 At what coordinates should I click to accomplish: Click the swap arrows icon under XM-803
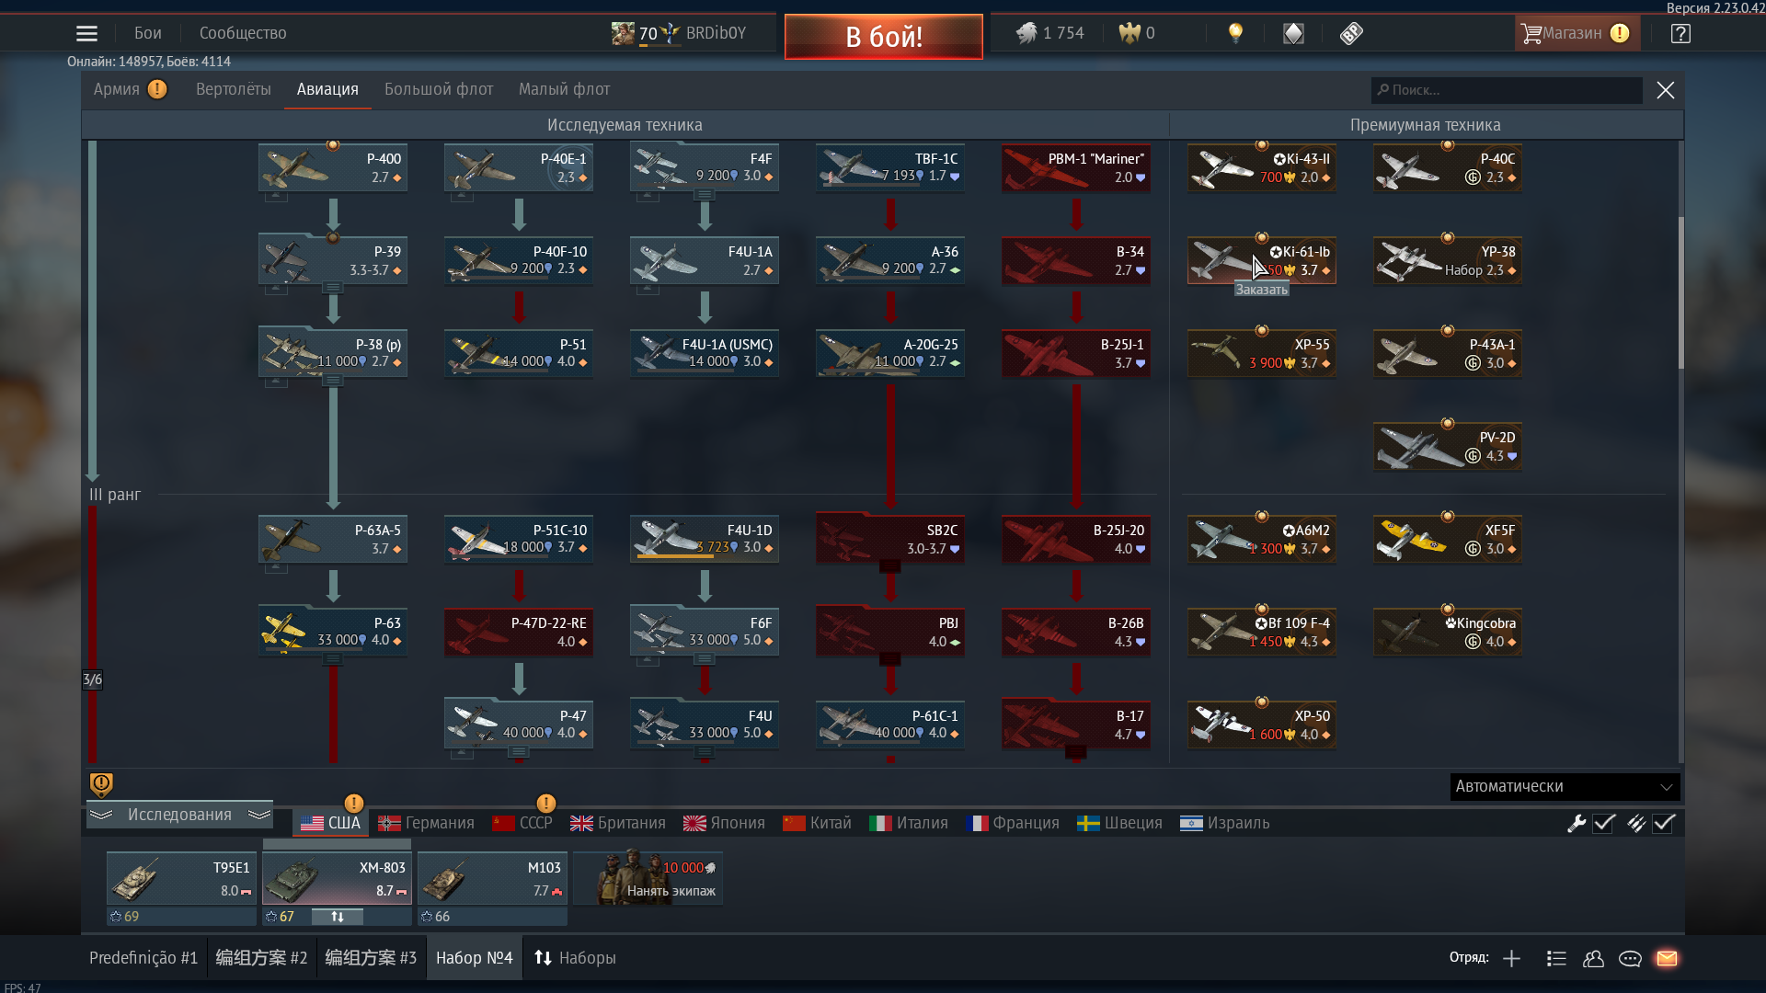(x=338, y=916)
